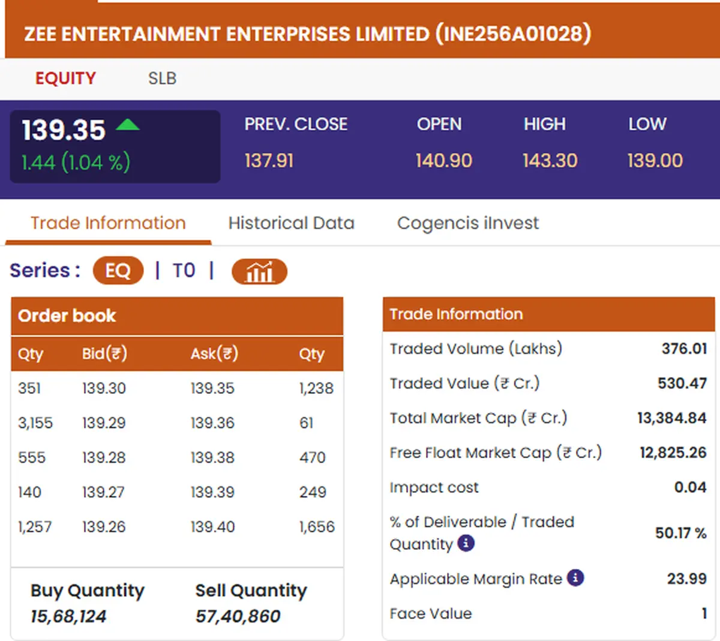Click ask price 139.38
720x641 pixels.
212,458
